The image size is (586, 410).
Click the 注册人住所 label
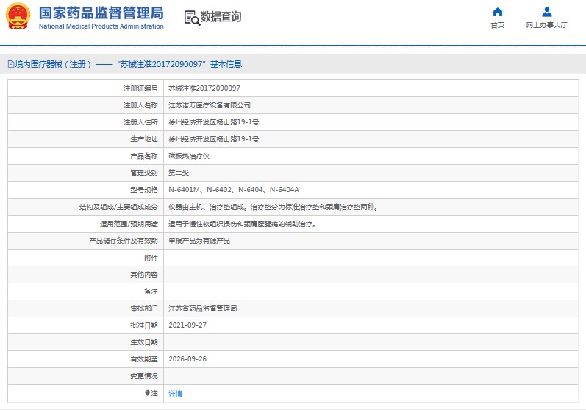(x=140, y=122)
